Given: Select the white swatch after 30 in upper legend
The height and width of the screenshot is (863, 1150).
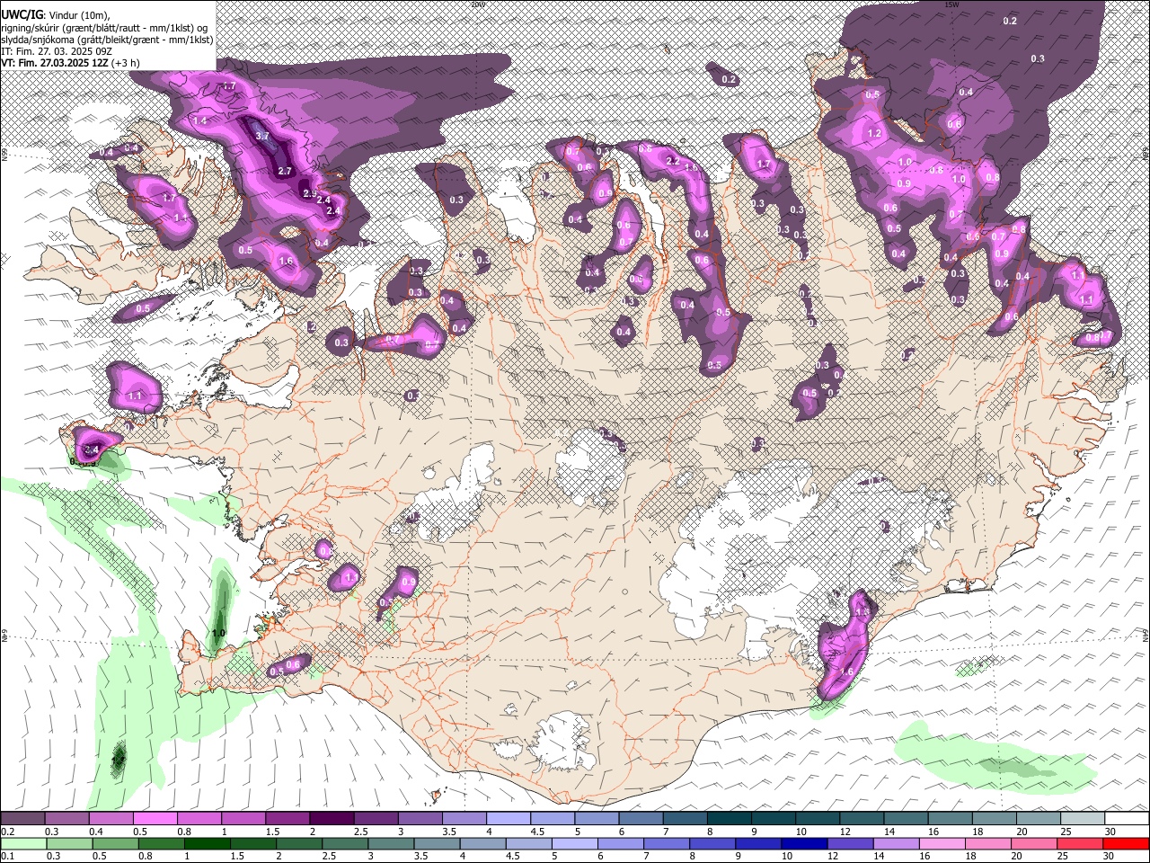Looking at the screenshot, I should [x=1127, y=819].
